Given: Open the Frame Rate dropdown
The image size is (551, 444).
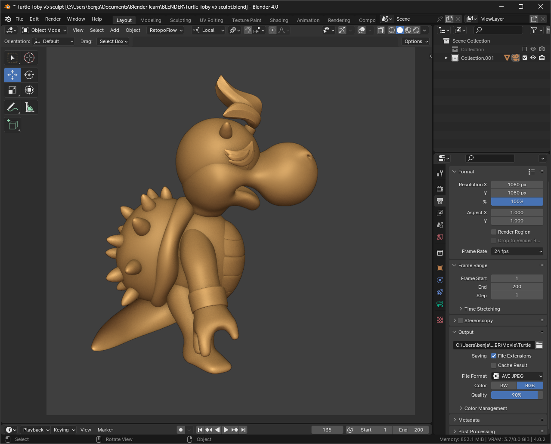Looking at the screenshot, I should tap(517, 251).
